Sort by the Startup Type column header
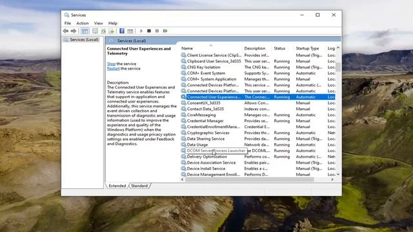 click(x=310, y=48)
